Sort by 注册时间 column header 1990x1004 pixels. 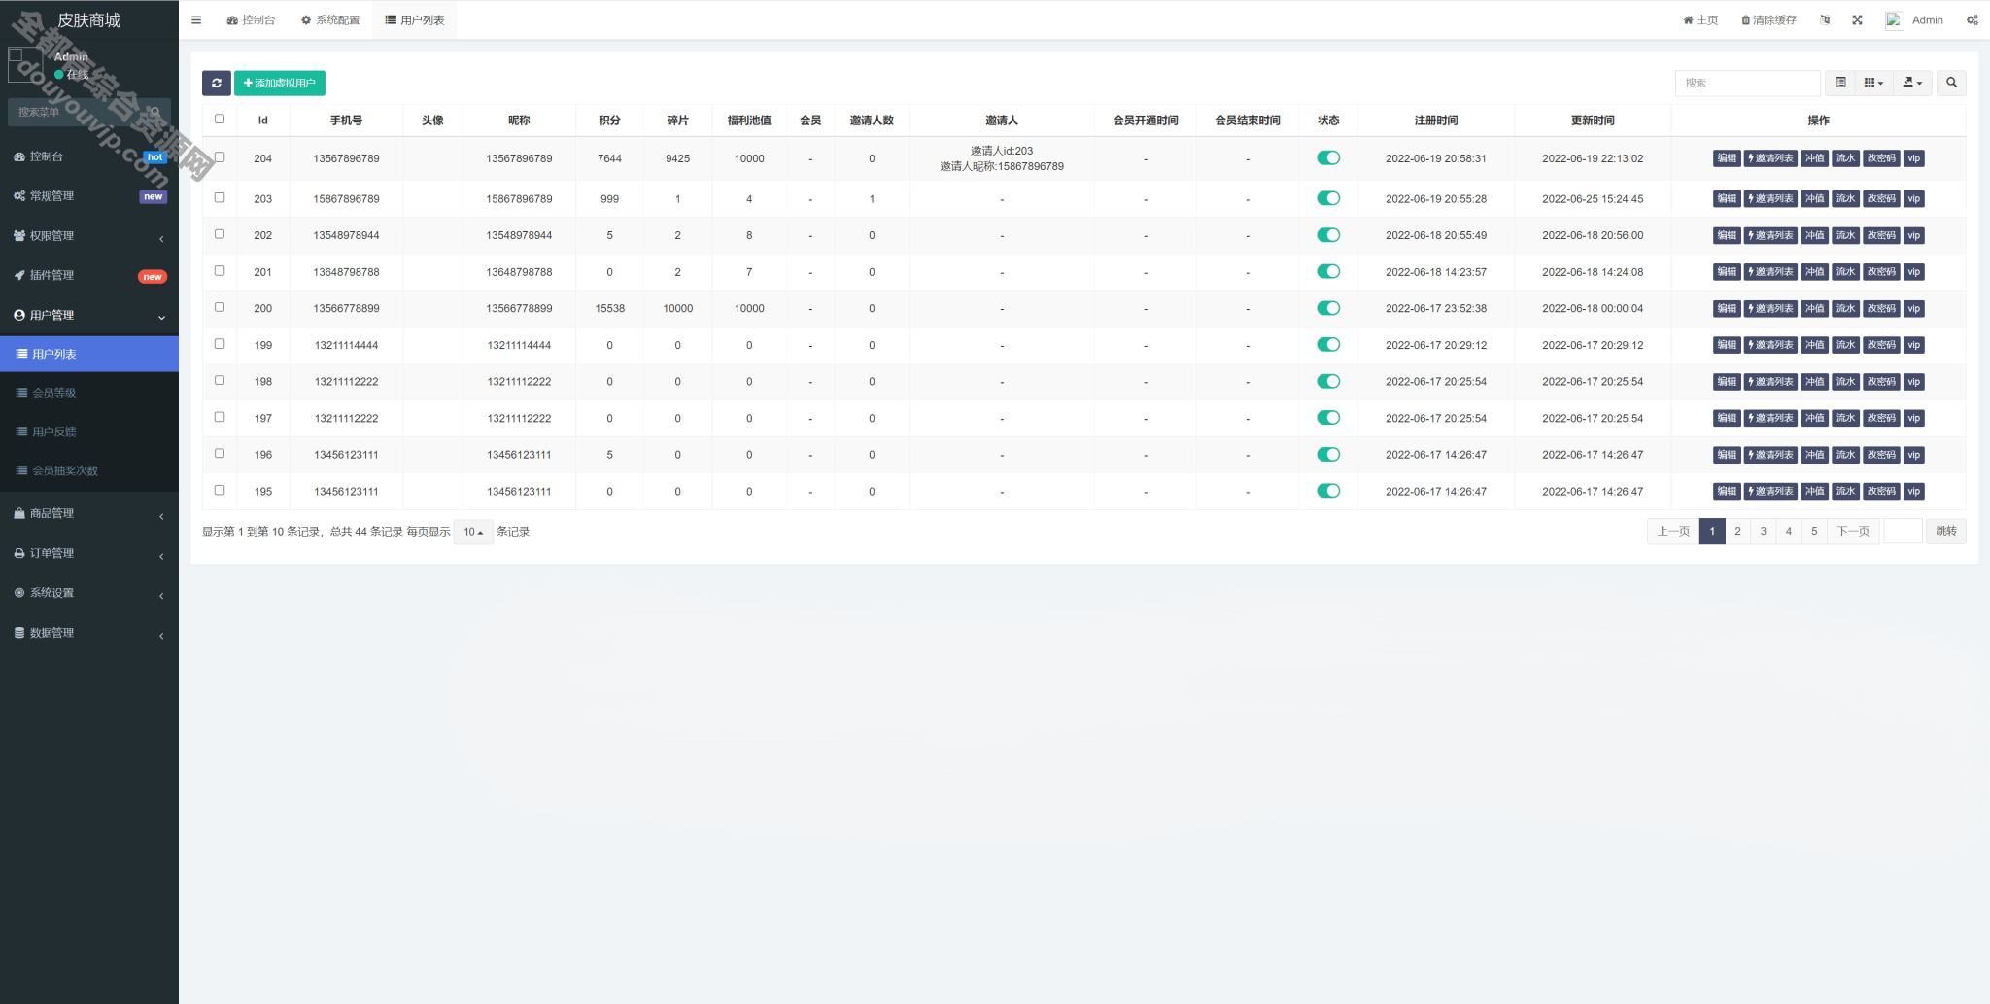1436,121
